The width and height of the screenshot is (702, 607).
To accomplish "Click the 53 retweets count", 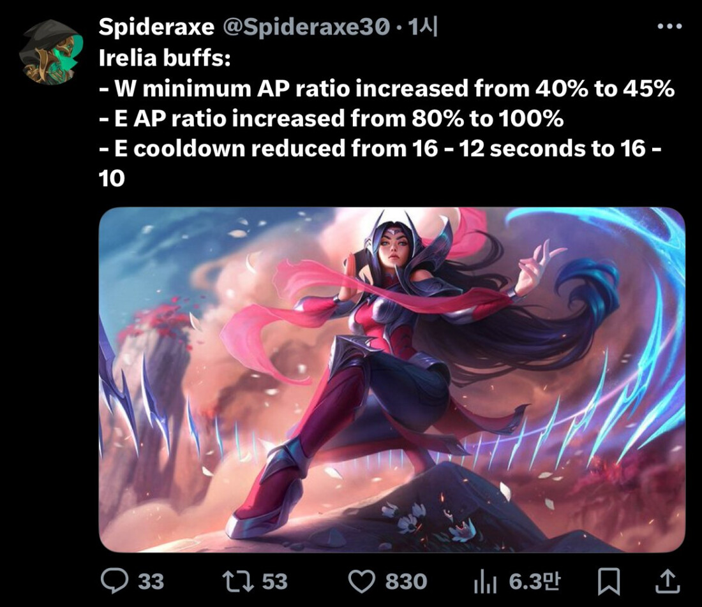I will (x=274, y=581).
